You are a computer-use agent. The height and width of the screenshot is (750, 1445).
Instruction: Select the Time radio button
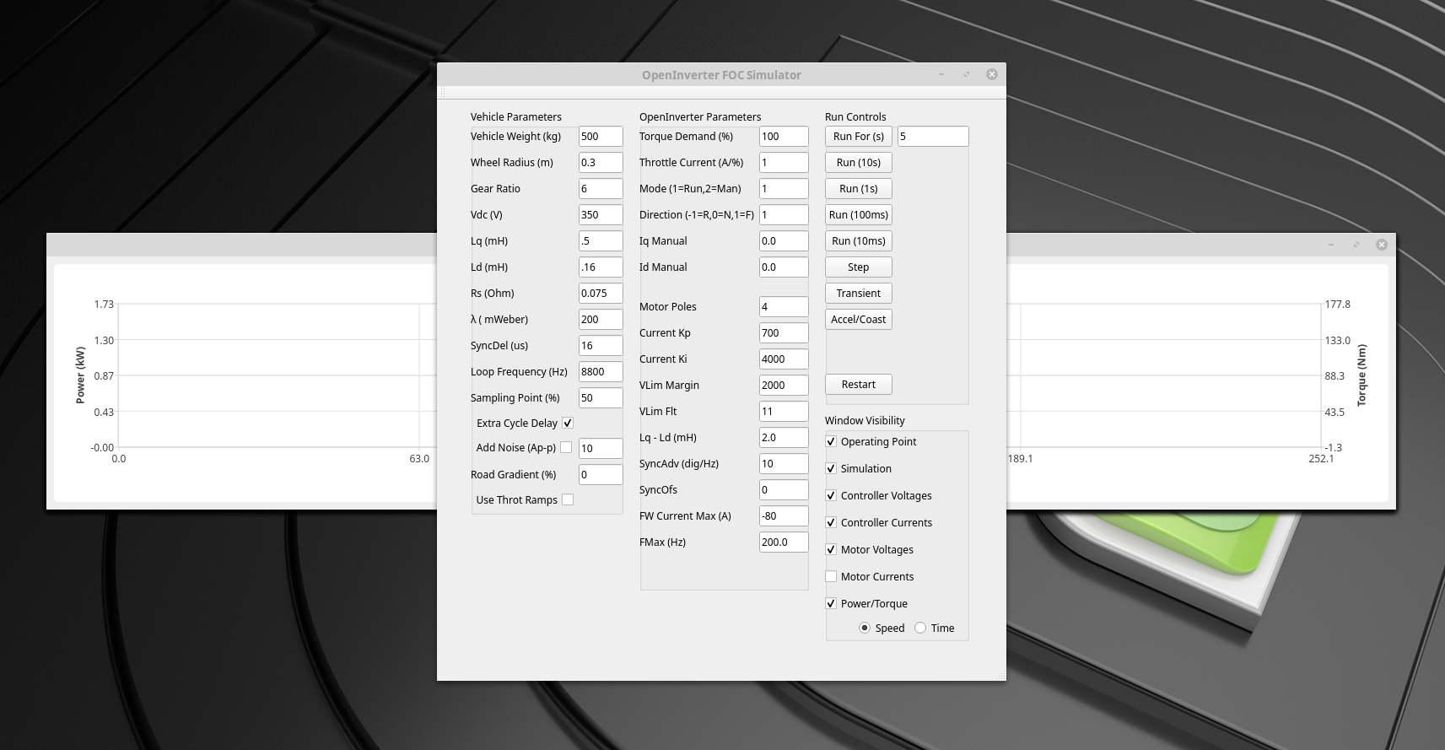point(920,629)
